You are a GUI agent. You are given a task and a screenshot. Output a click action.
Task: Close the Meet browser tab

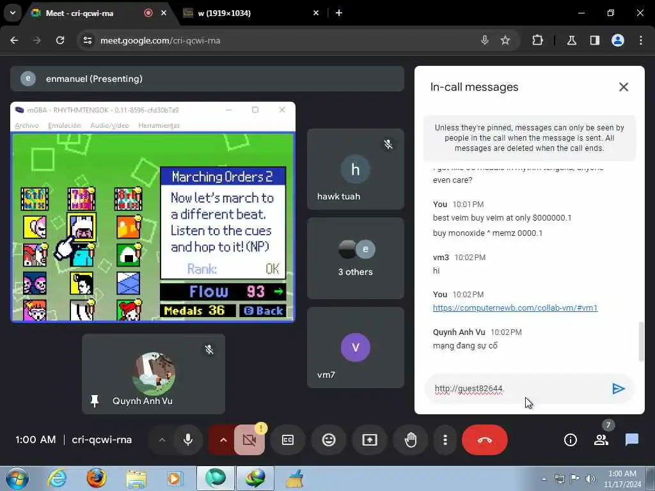click(x=164, y=13)
